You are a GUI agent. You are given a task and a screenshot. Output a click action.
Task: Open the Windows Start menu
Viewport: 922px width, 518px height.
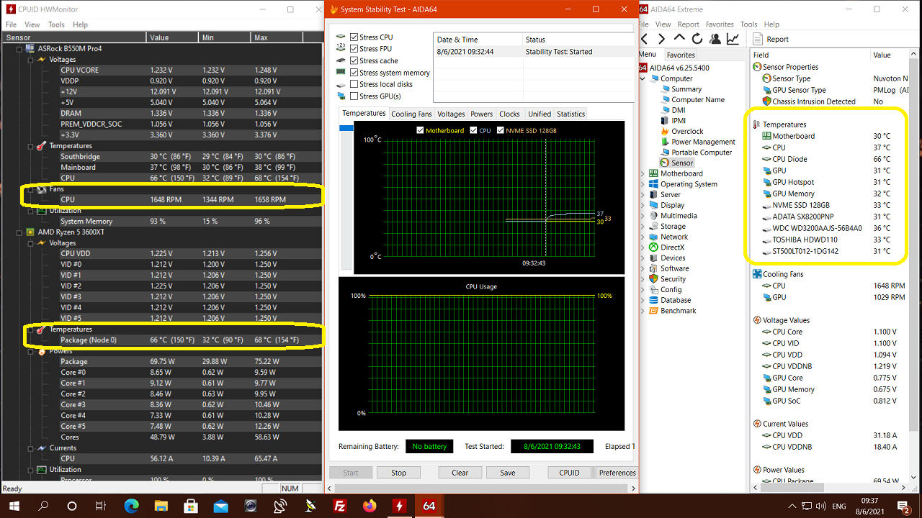(13, 506)
